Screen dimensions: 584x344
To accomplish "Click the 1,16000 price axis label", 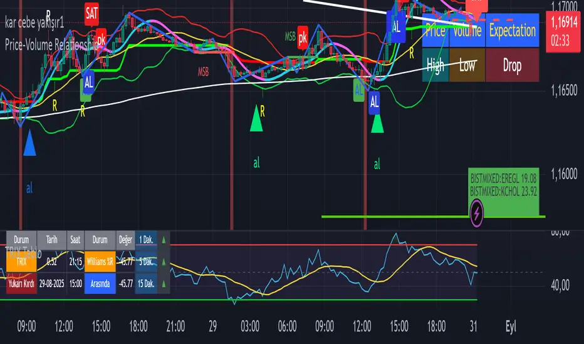I will [564, 174].
